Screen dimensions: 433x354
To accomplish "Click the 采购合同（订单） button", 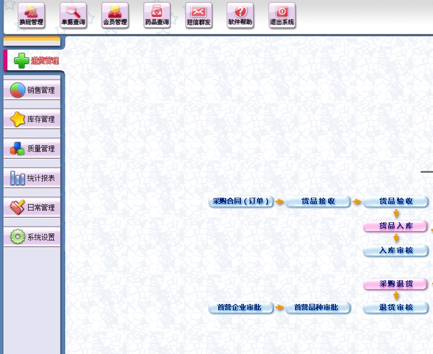I will click(241, 202).
